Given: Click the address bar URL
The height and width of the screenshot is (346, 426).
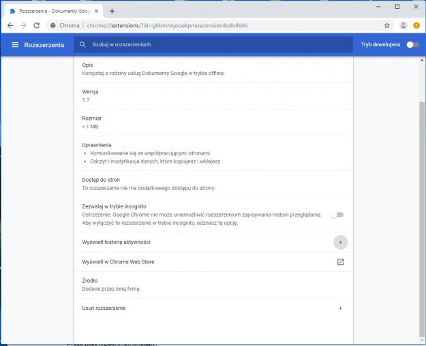Looking at the screenshot, I should tap(167, 25).
